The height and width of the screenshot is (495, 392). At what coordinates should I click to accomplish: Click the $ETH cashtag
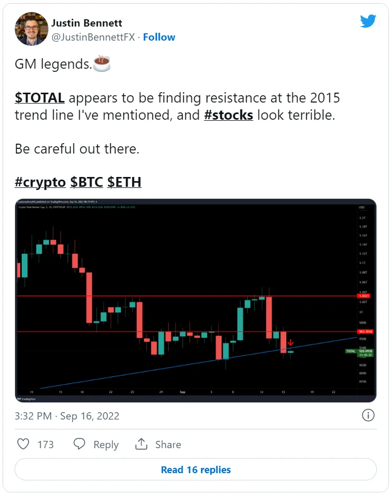pos(124,182)
